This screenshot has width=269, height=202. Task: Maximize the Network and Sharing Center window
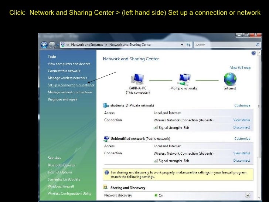coord(246,35)
